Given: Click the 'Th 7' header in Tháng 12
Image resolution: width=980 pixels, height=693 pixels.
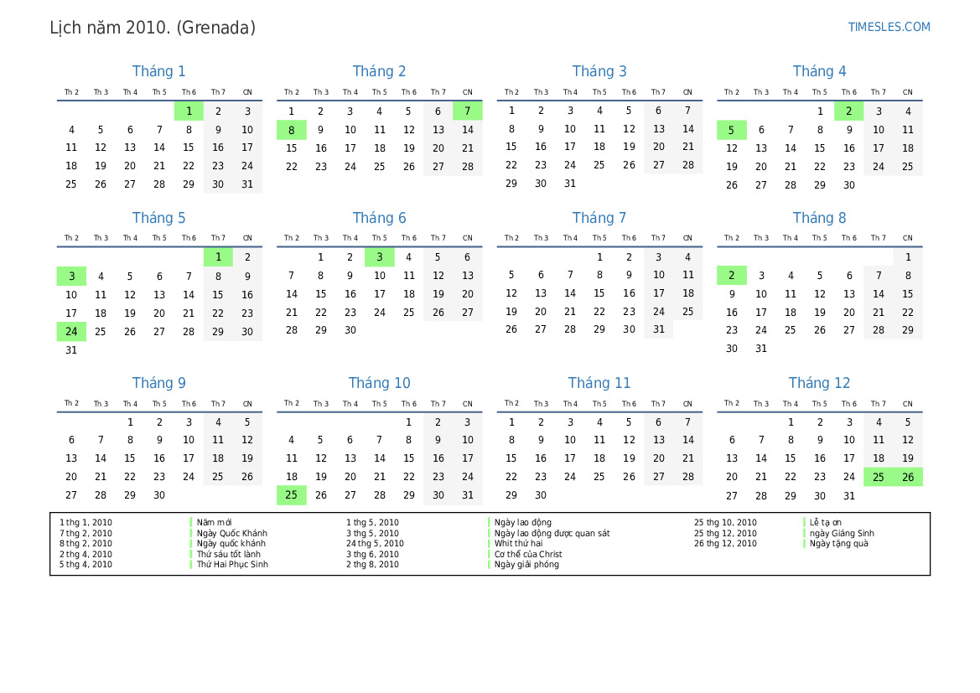Looking at the screenshot, I should (878, 404).
